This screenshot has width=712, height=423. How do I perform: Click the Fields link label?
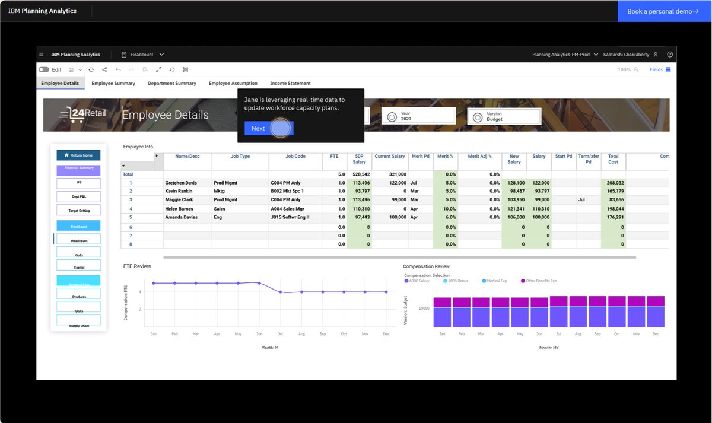tap(656, 69)
